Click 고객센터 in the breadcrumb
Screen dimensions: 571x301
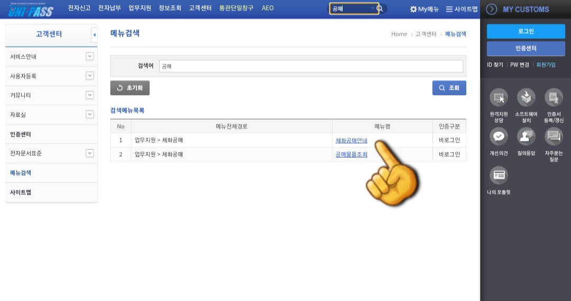(426, 34)
